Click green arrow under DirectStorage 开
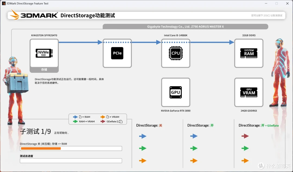Screen dimensions: 293x172 click(194, 148)
